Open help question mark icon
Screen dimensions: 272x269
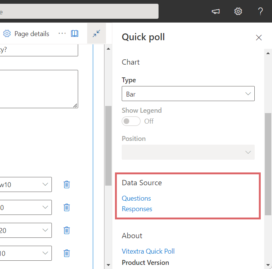coord(260,11)
